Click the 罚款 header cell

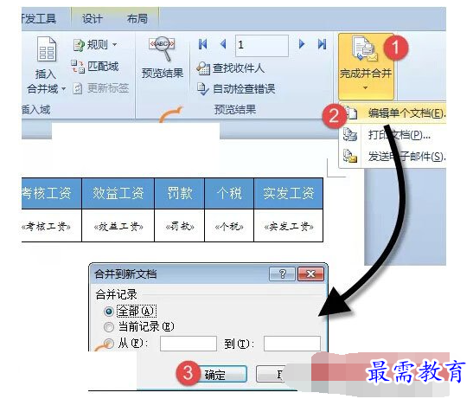click(x=180, y=193)
